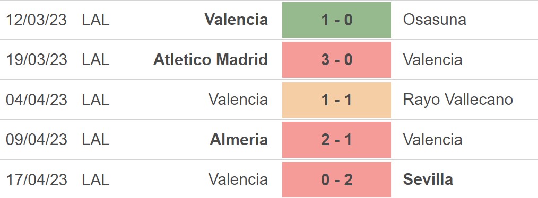Click Valencia in the Osasuna match row
The width and height of the screenshot is (538, 198).
tap(236, 20)
